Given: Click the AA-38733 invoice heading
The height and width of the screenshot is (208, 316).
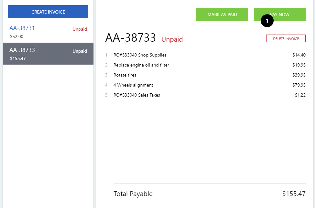Looking at the screenshot, I should 131,38.
